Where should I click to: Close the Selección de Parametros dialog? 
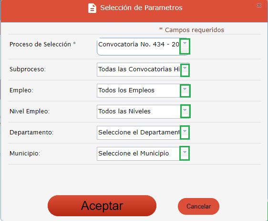tap(259, 6)
